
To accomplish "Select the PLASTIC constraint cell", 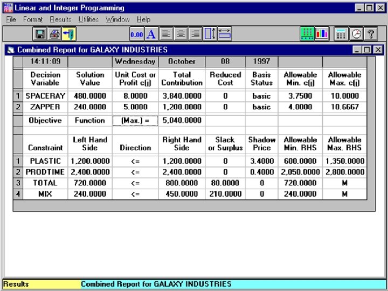I will click(x=45, y=161).
